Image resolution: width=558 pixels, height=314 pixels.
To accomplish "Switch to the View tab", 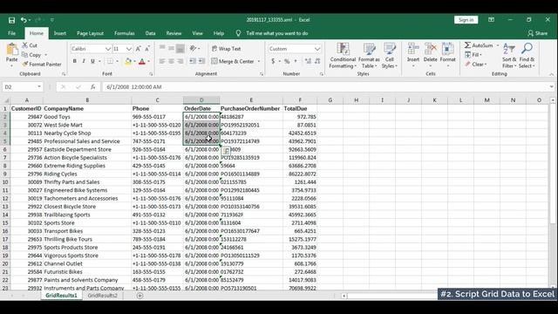I will (x=197, y=33).
